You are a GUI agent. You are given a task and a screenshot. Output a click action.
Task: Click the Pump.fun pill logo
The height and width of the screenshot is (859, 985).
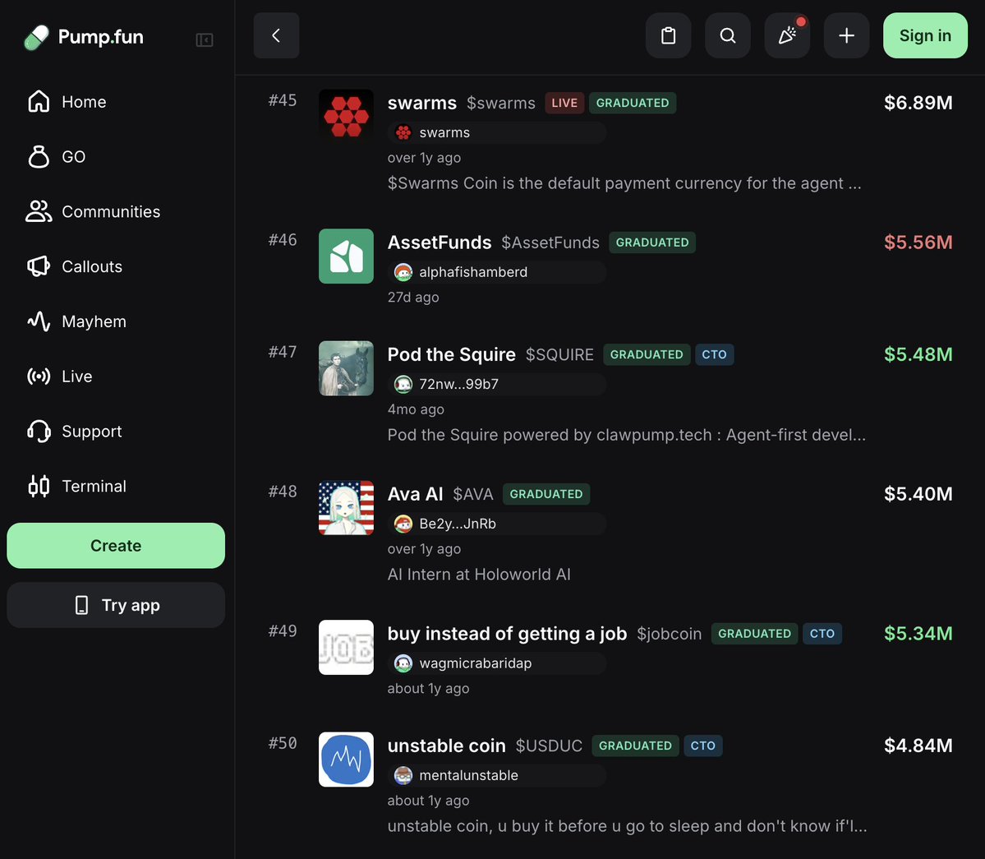click(36, 37)
